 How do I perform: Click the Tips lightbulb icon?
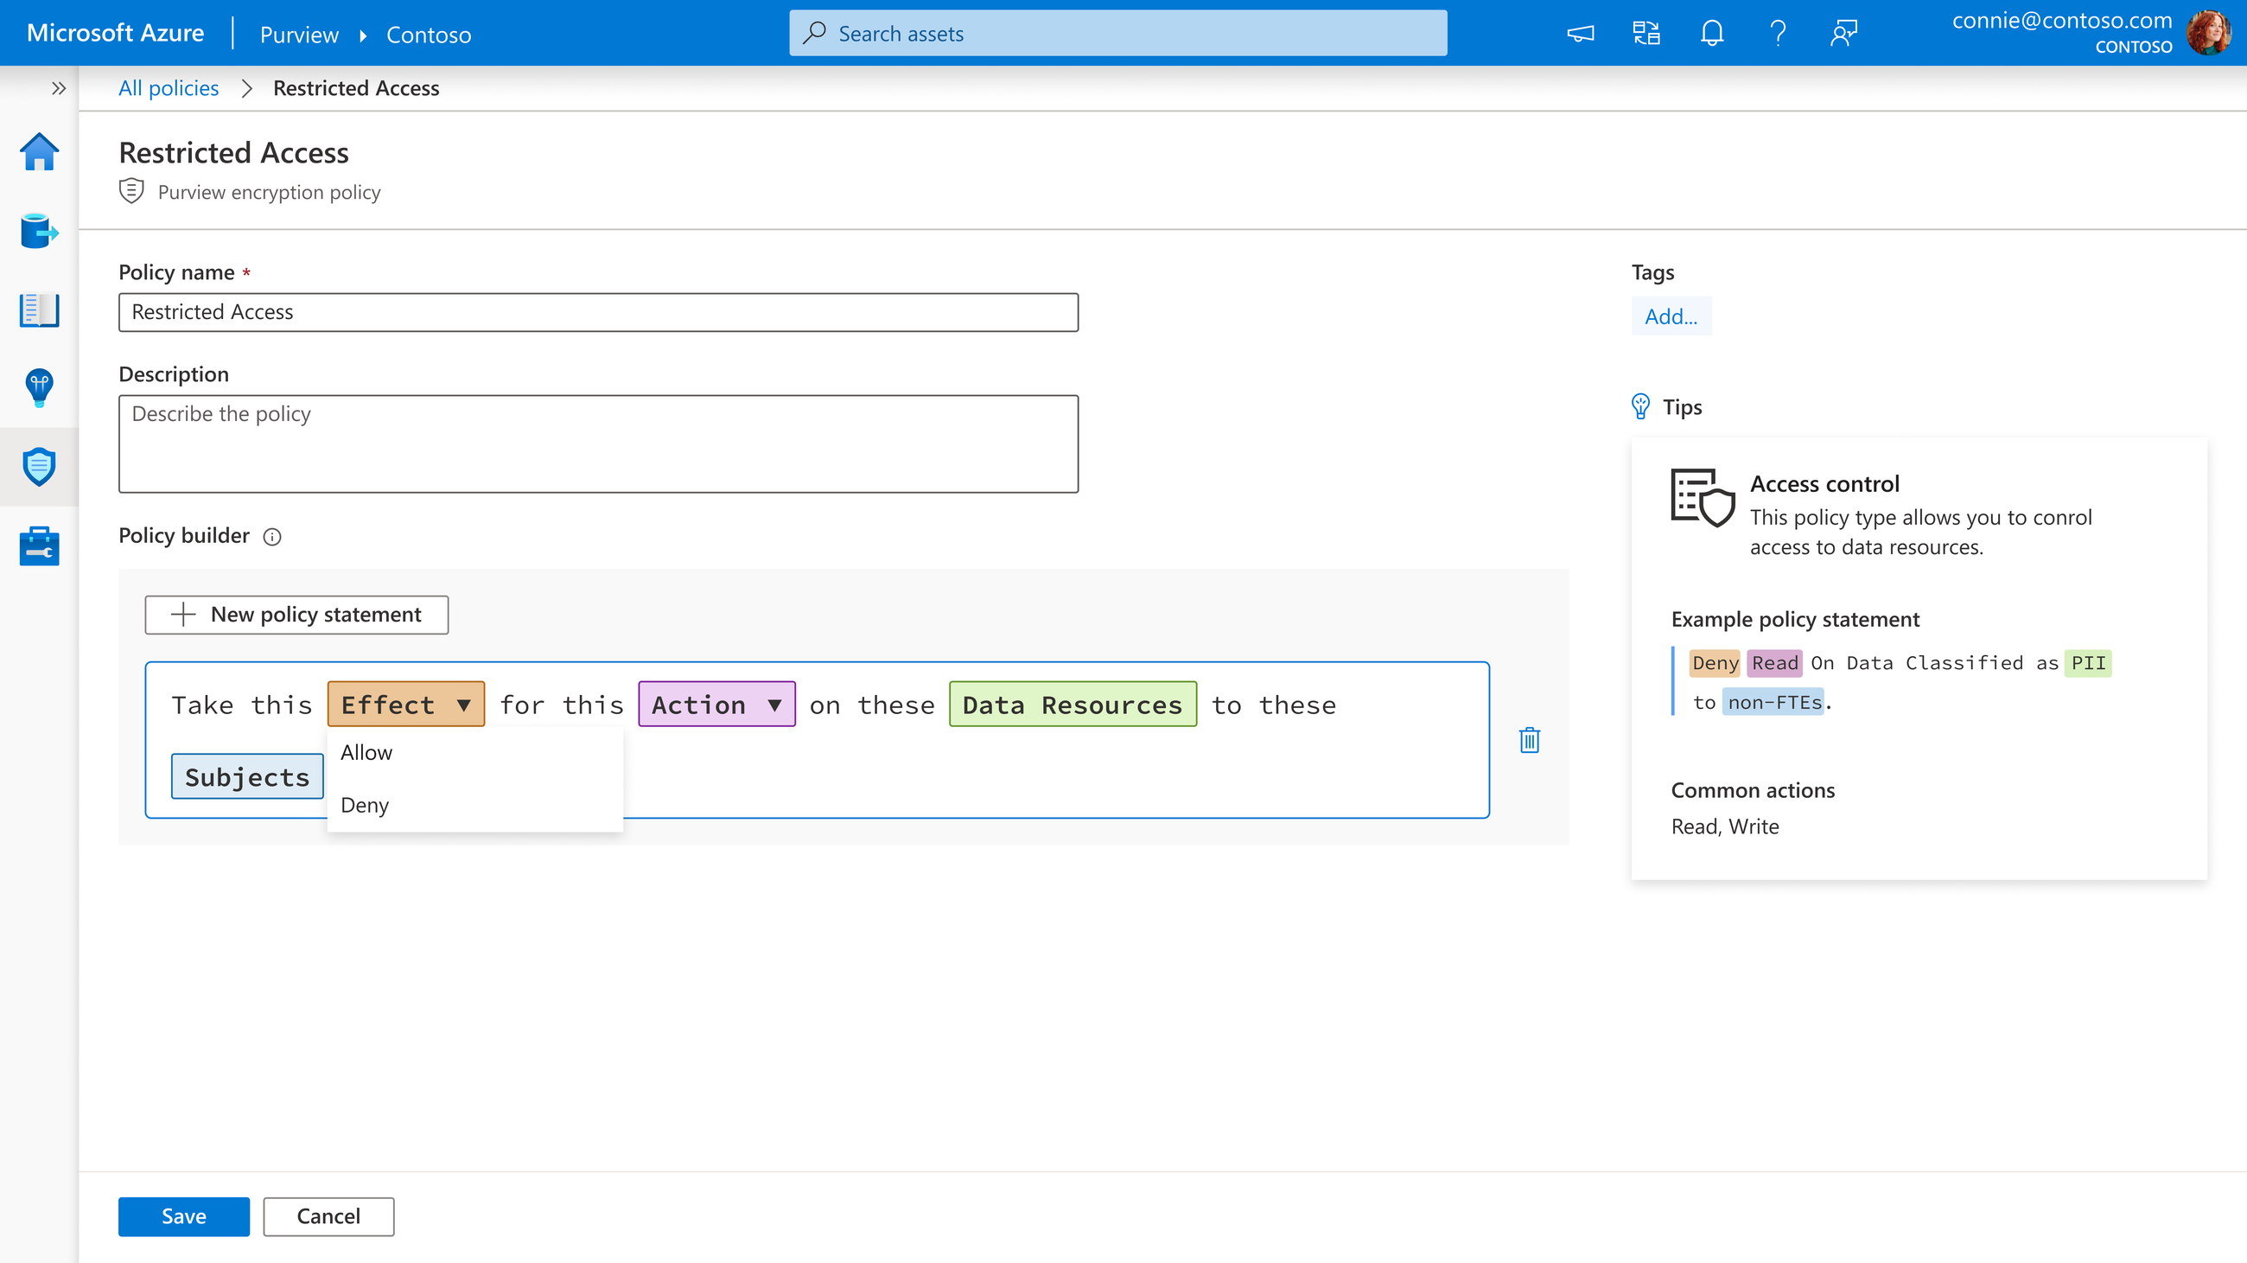[1640, 406]
